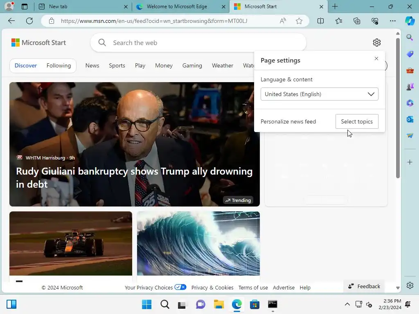Expand the United States (English) language dropdown
This screenshot has width=419, height=314.
[x=319, y=94]
